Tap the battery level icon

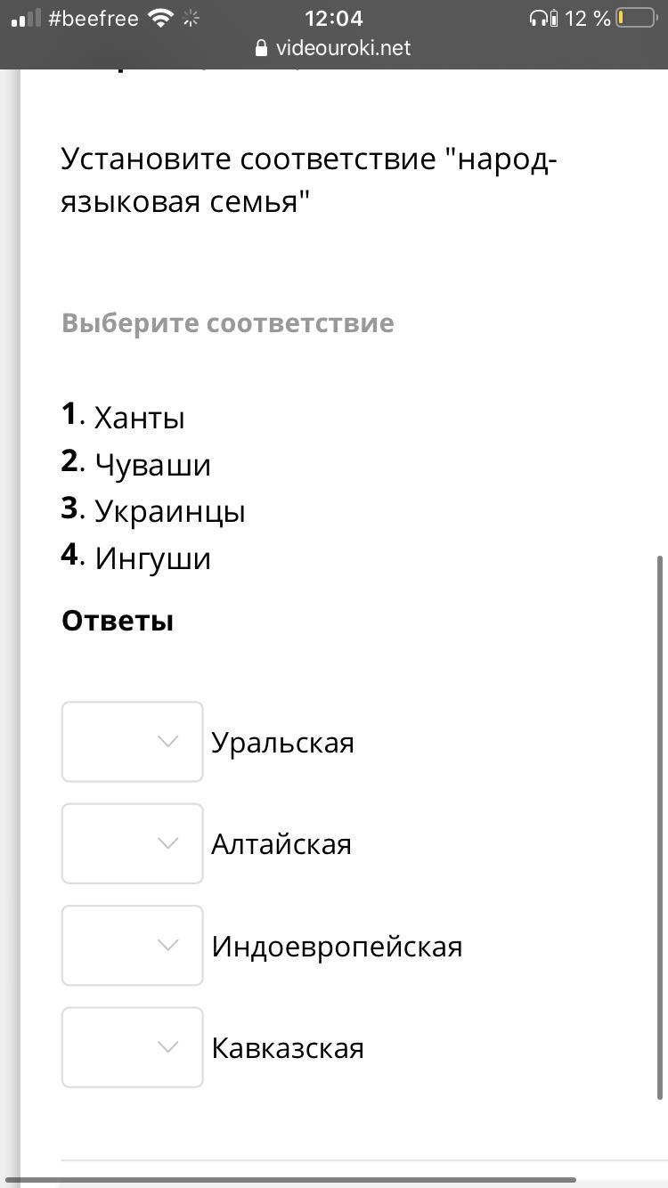636,19
